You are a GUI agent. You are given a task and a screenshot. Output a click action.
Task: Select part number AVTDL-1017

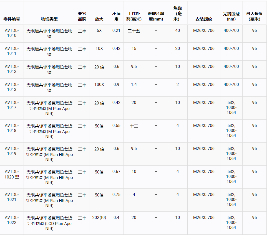12,105
